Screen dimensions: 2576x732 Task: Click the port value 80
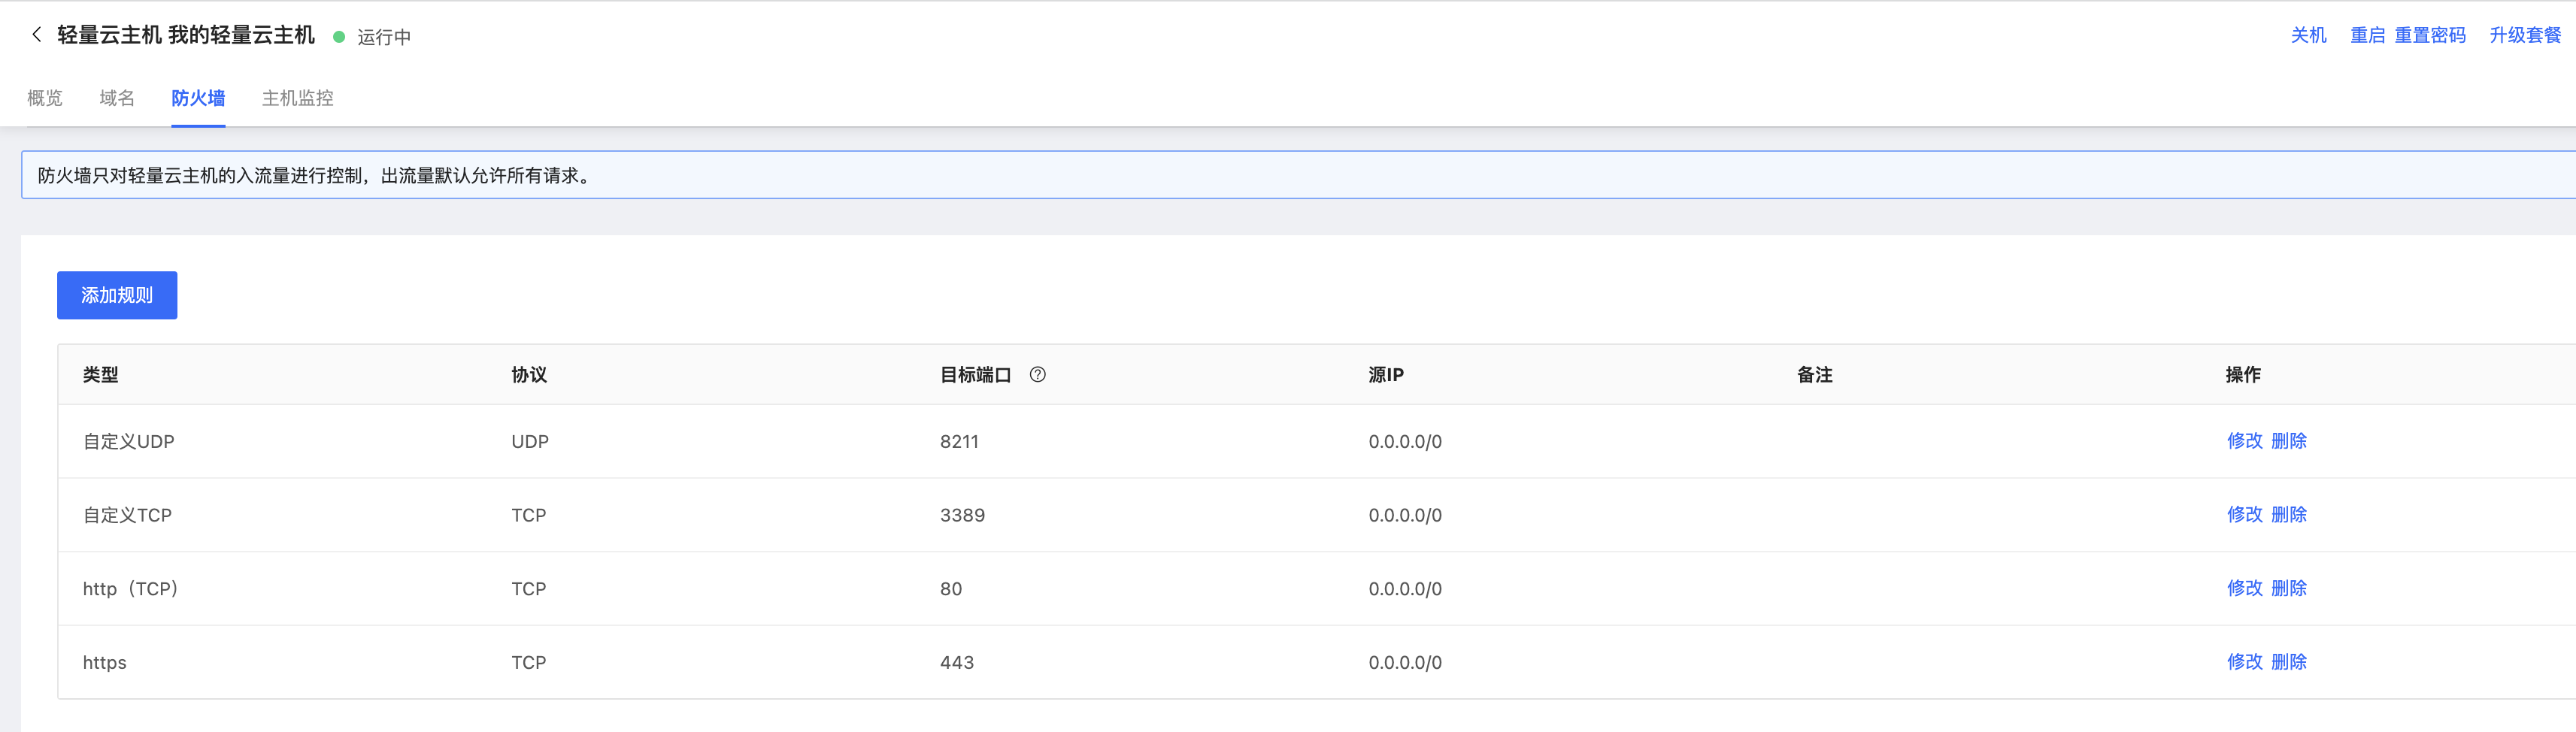pos(951,589)
